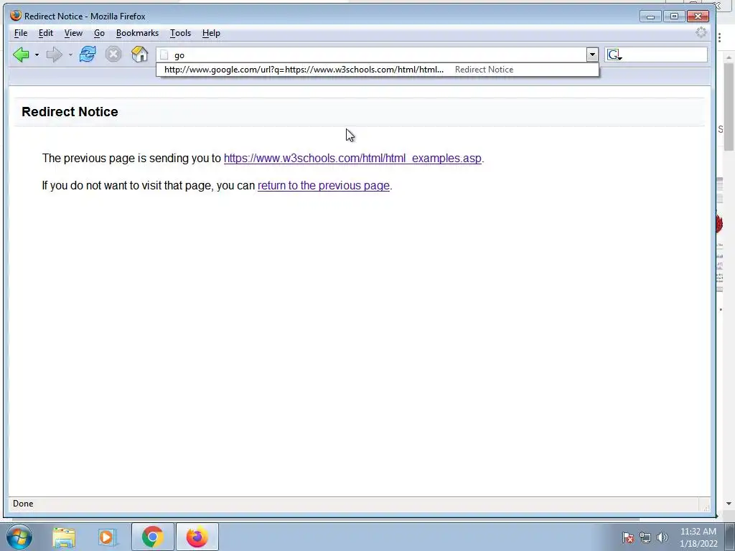735x551 pixels.
Task: Click the background window vertical scrollbar thumb
Action: (x=729, y=107)
